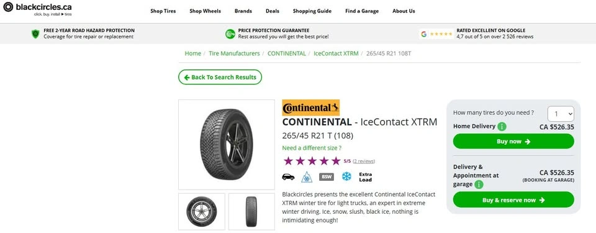The height and width of the screenshot is (233, 596).
Task: Click the Home Delivery info icon
Action: [x=502, y=126]
